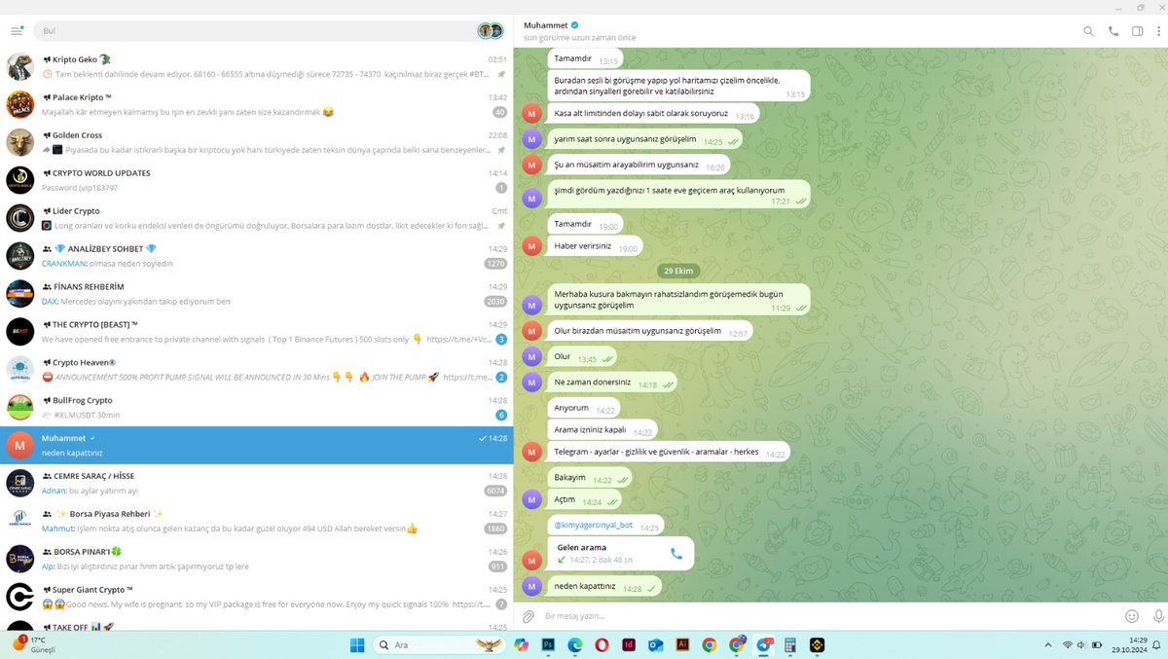Click pinned icon on Golden Cross row
Viewport: 1168px width, 659px height.
pos(502,150)
